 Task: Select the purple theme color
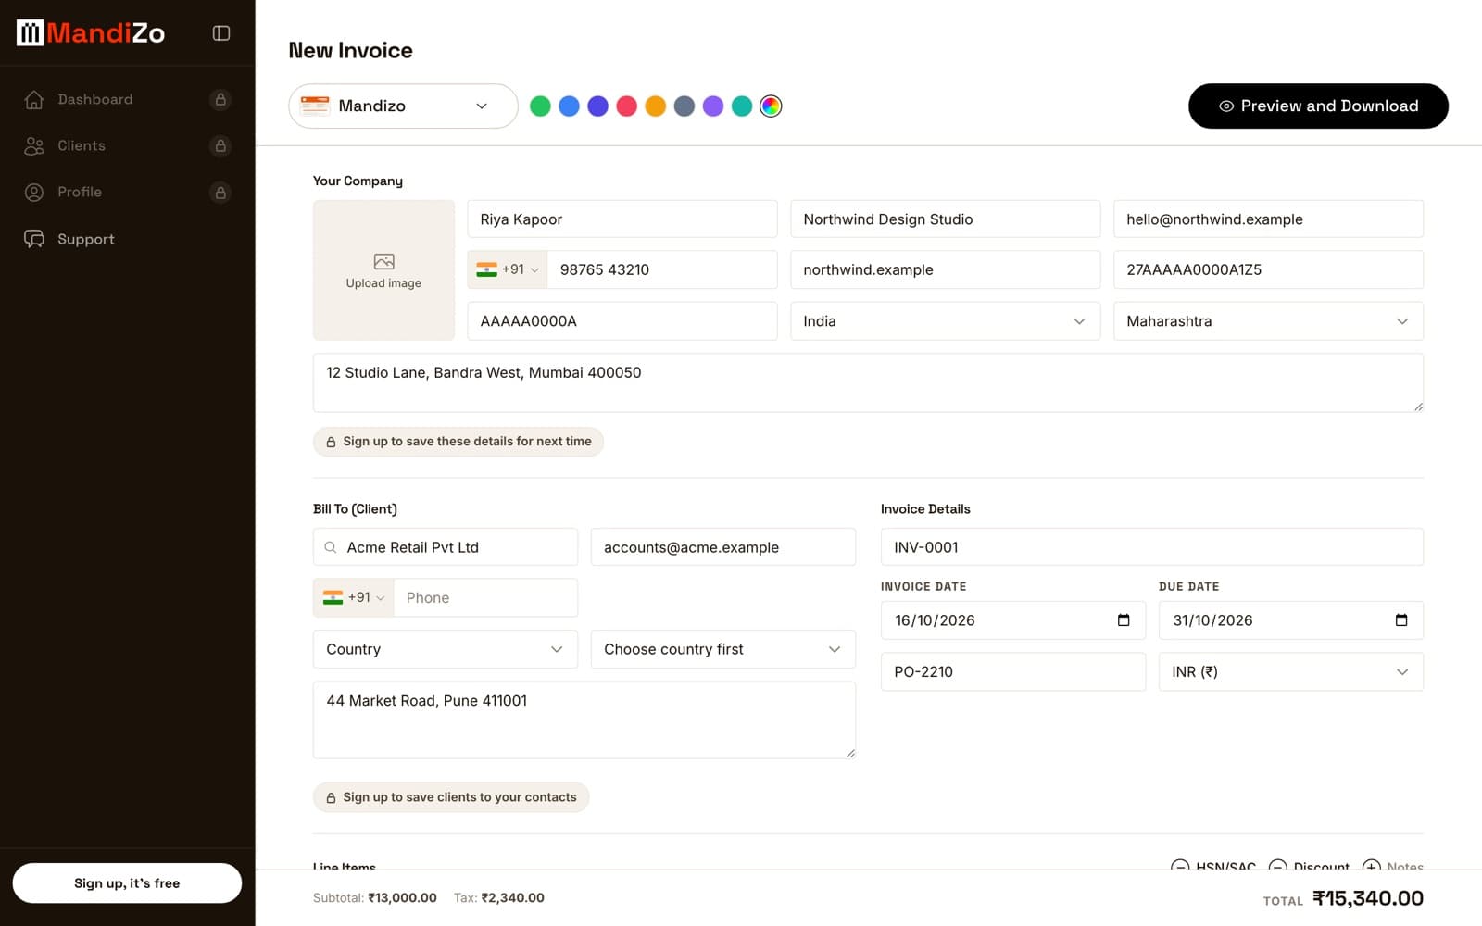713,106
